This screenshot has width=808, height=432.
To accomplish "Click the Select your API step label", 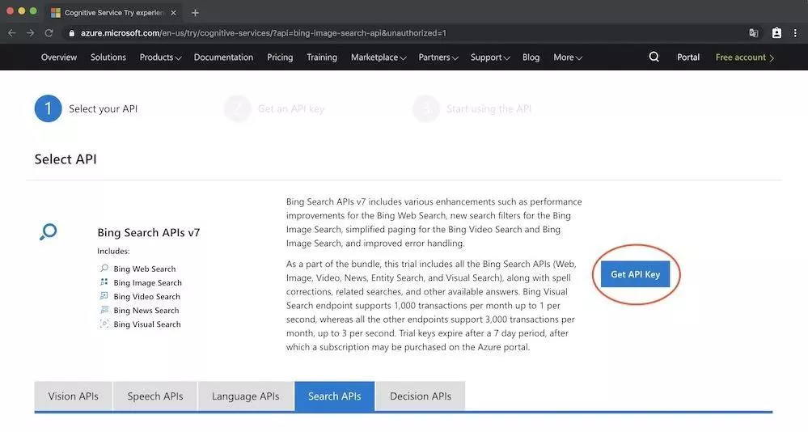I will (x=103, y=108).
